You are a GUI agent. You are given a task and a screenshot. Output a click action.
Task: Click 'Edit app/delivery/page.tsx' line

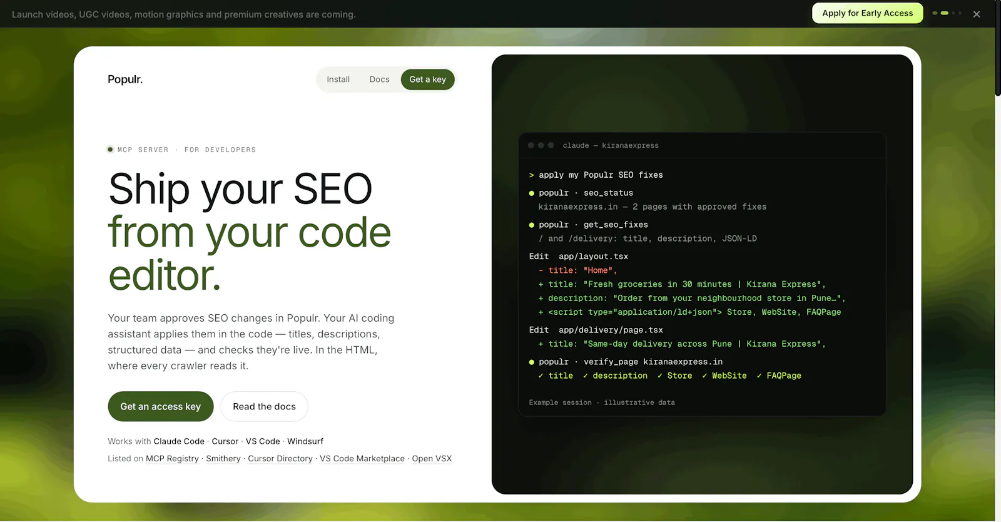pos(596,330)
